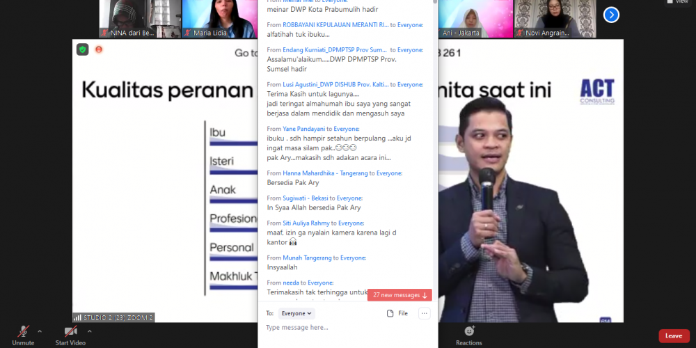Show next participants with blue arrow

coord(611,14)
